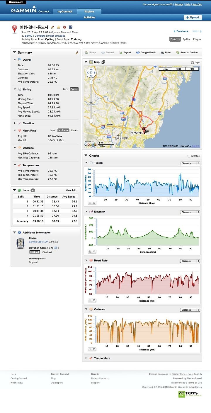Open the Elevation chart Distance dropdown

tap(190, 212)
